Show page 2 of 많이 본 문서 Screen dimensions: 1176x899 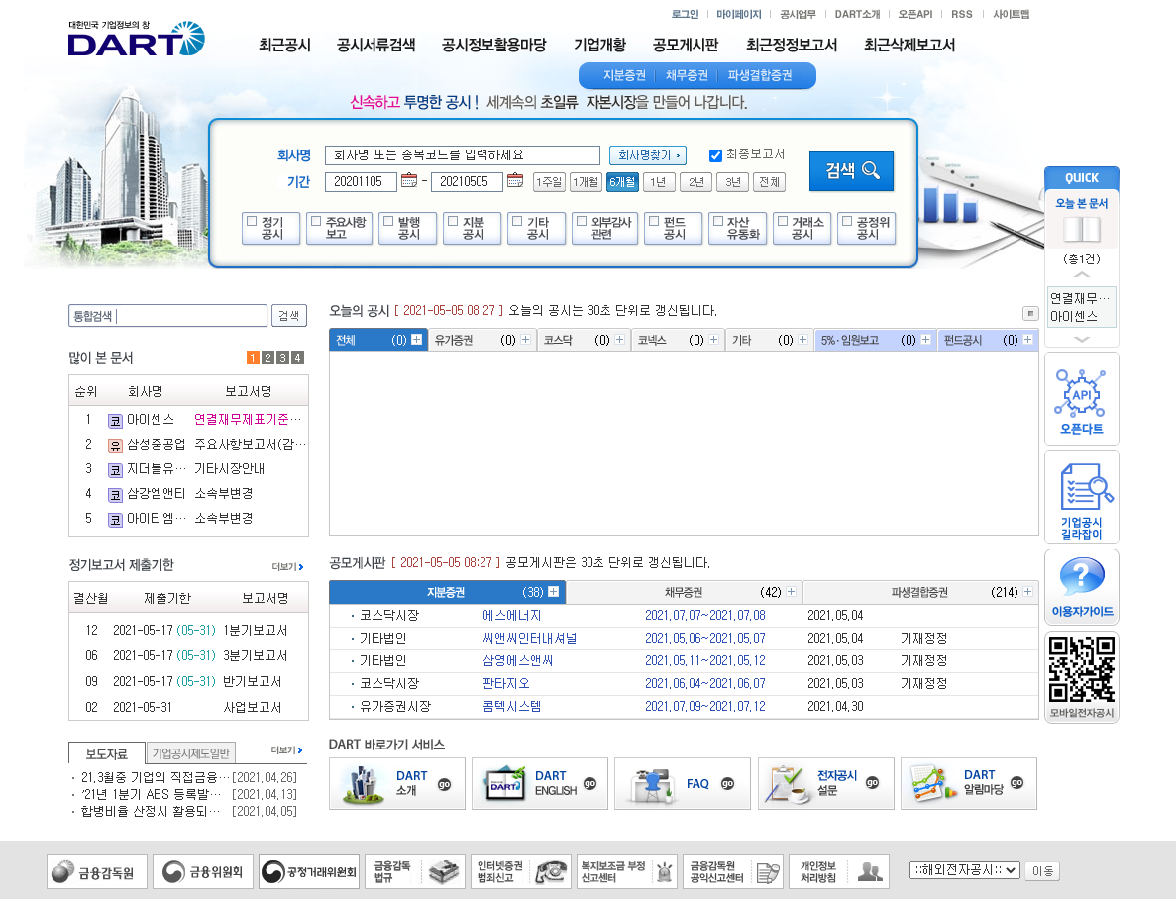(268, 358)
